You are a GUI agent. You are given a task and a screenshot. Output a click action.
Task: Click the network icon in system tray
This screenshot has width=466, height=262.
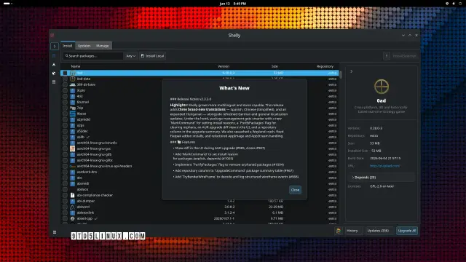pos(447,4)
